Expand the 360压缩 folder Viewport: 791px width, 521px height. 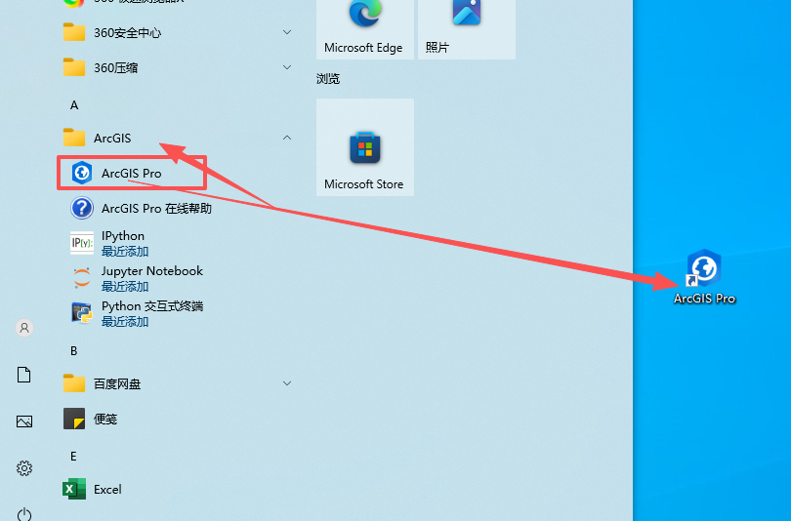[x=287, y=67]
